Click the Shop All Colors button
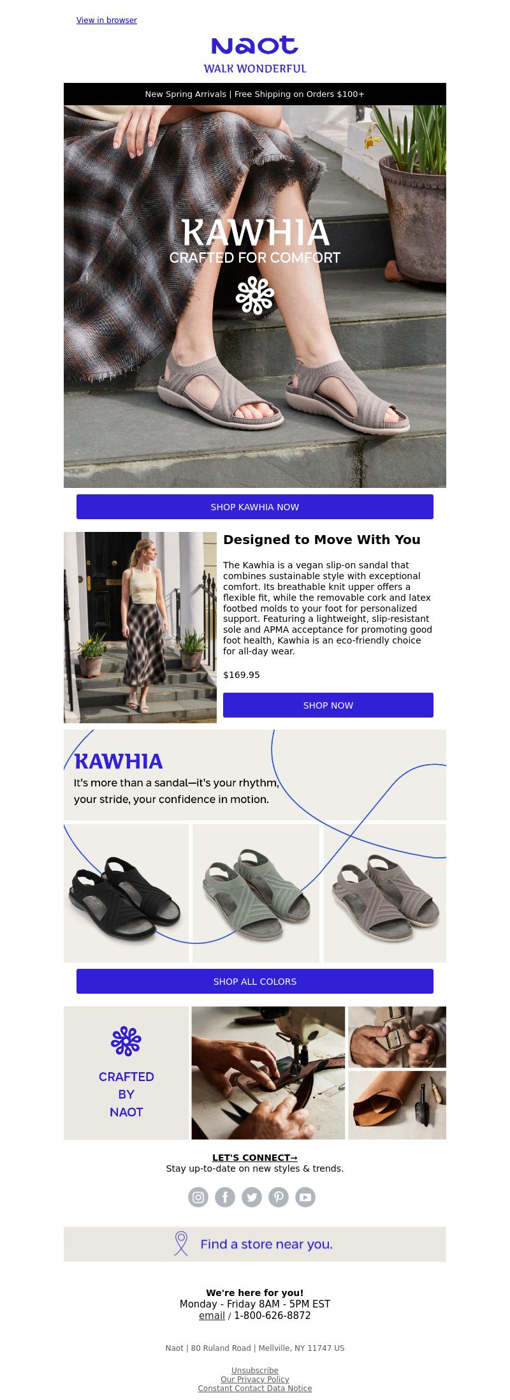The image size is (510, 1400). [255, 981]
